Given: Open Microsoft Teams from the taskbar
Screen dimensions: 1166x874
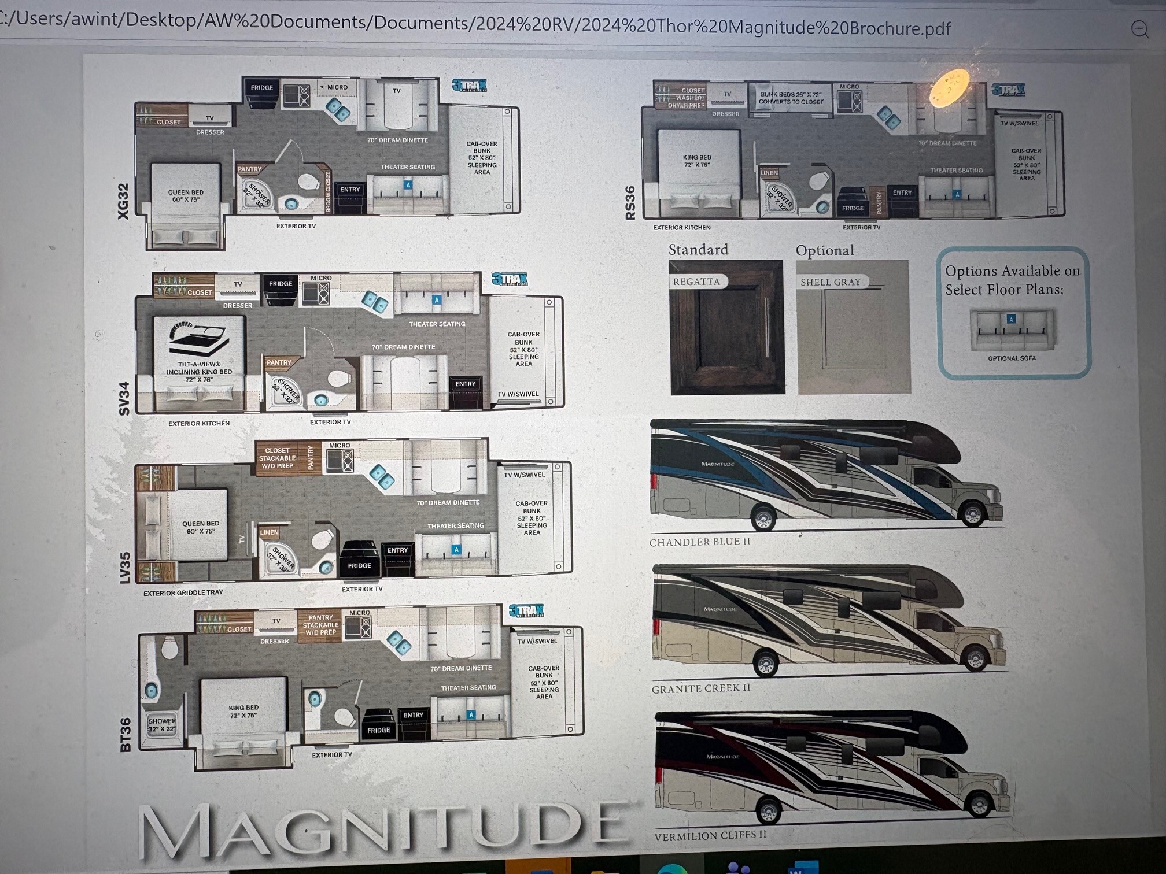Looking at the screenshot, I should click(x=737, y=869).
